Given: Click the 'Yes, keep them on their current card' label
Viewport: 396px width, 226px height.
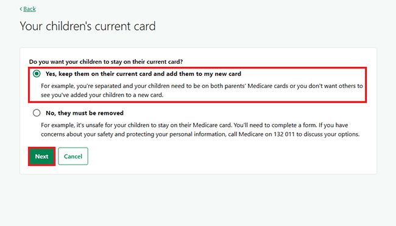Looking at the screenshot, I should click(143, 74).
